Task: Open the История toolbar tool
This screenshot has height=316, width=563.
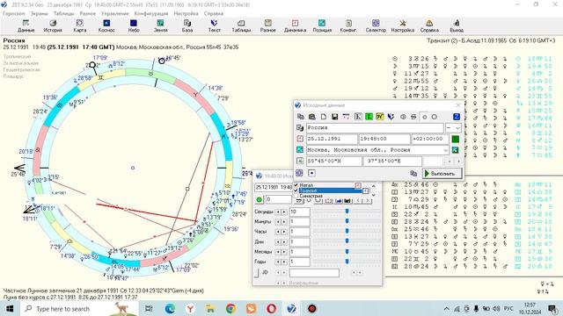Action: pos(53,25)
